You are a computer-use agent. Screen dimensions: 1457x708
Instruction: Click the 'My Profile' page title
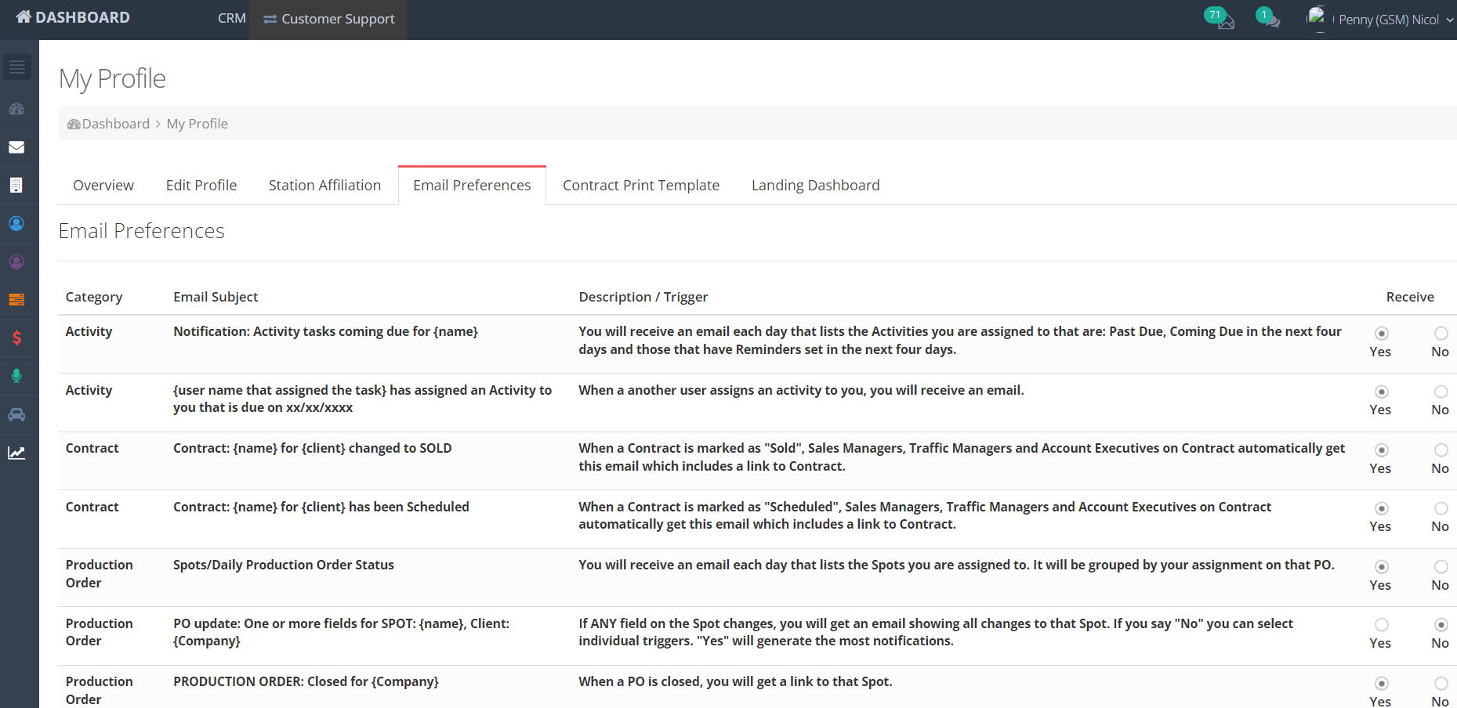[x=112, y=78]
